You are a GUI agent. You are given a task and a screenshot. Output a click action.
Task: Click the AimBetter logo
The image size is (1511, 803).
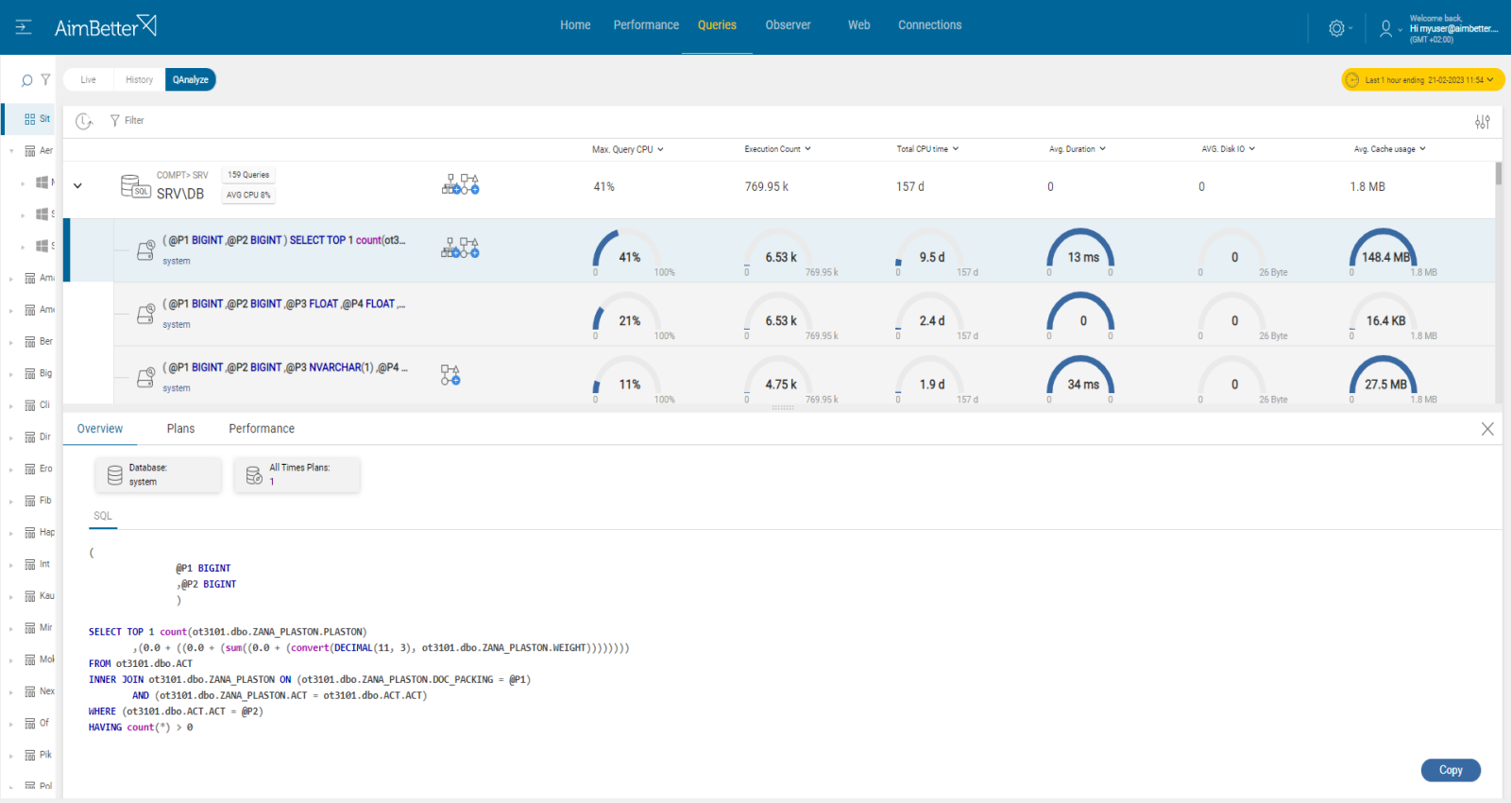coord(106,26)
